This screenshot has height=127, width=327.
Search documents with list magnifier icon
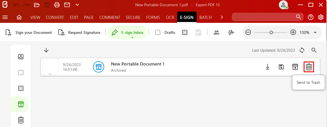point(314,50)
